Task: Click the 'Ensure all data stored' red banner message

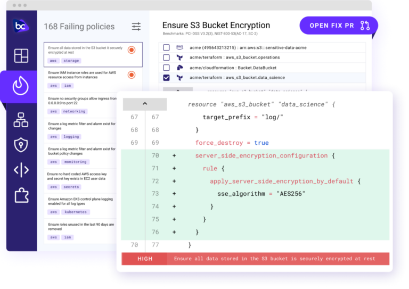Action: 274,259
